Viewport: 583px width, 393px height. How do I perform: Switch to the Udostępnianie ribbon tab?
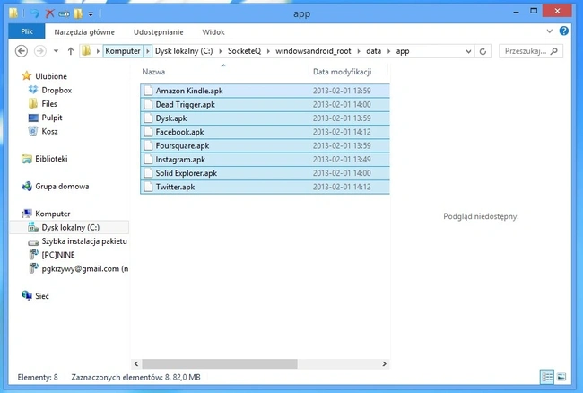click(x=159, y=32)
